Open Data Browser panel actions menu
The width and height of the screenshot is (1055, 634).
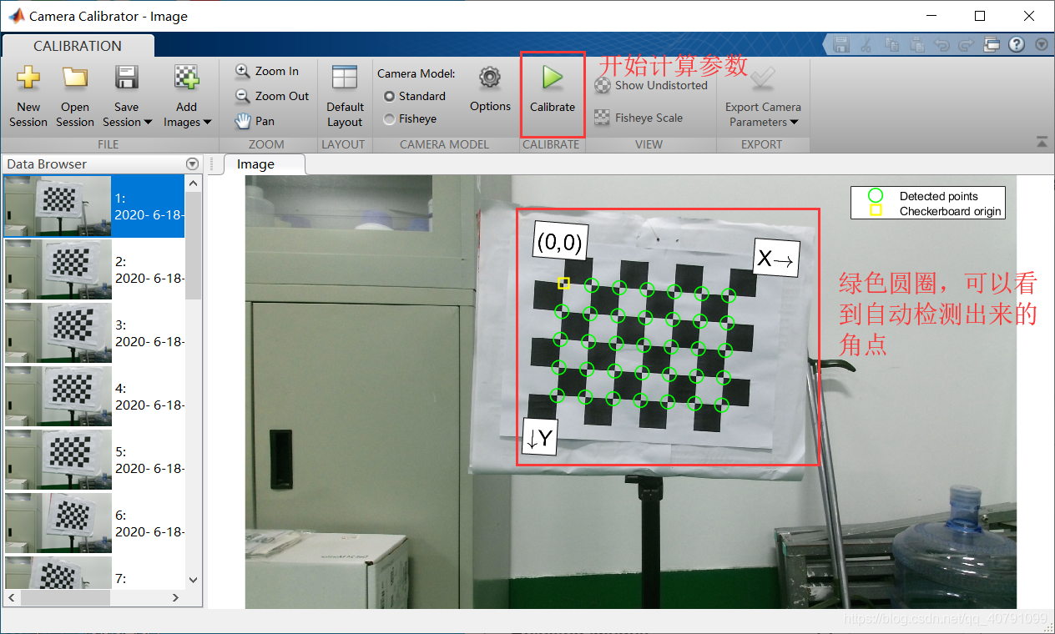coord(193,164)
